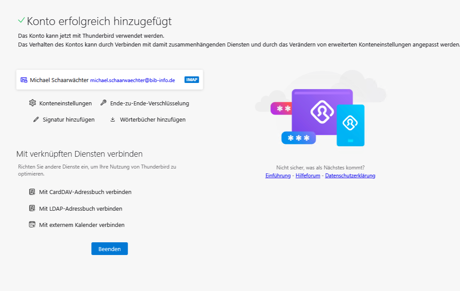The image size is (460, 291).
Task: Connect with CardDAV-Adressbuch
Action: 85,192
